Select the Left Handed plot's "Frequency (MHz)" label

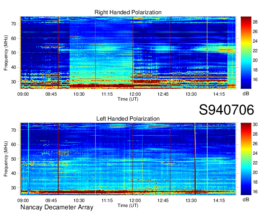click(6, 159)
